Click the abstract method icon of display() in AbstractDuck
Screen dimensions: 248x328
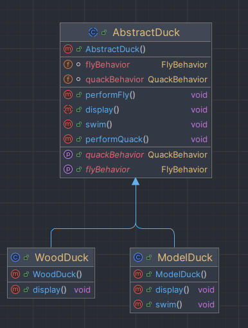click(68, 109)
